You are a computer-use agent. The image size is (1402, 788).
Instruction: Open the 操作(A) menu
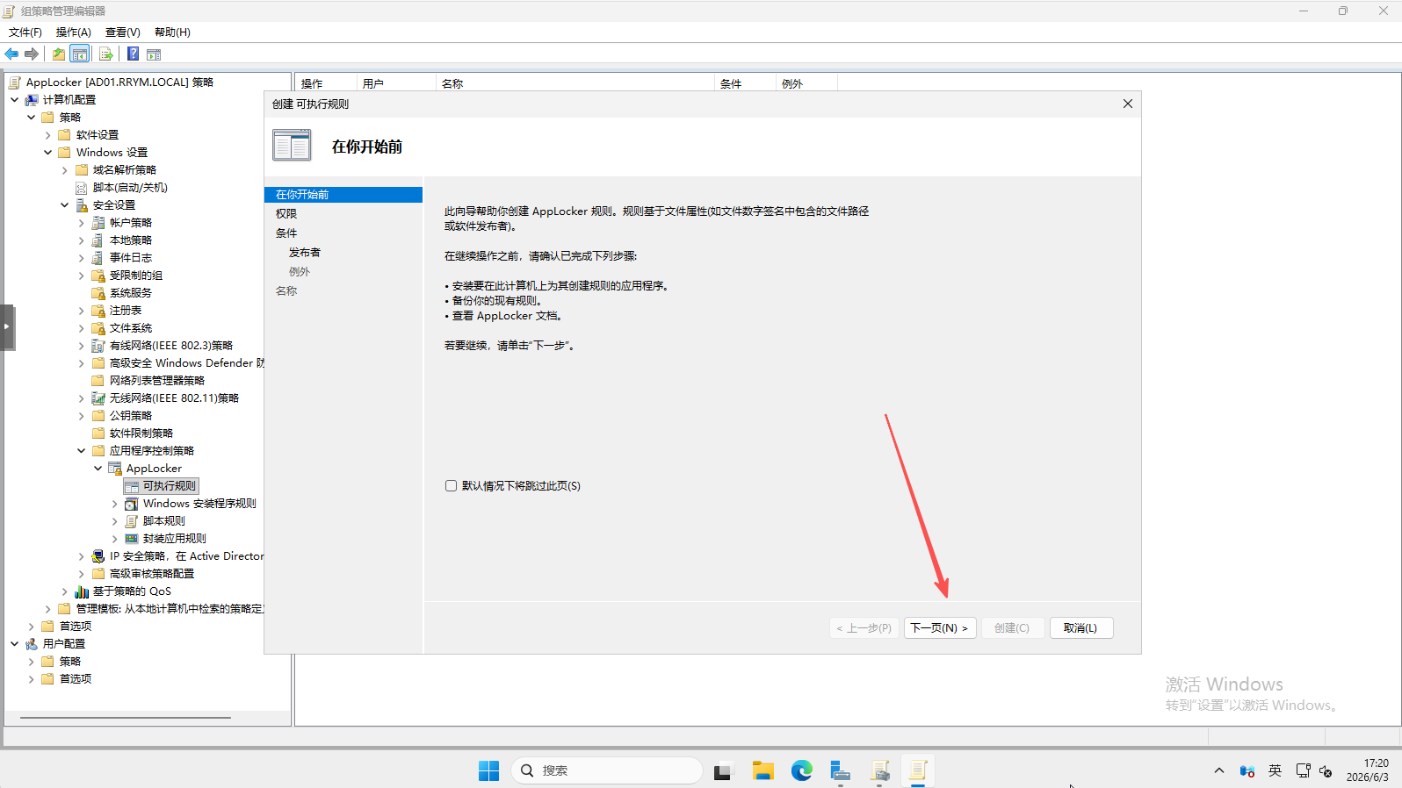(x=74, y=32)
